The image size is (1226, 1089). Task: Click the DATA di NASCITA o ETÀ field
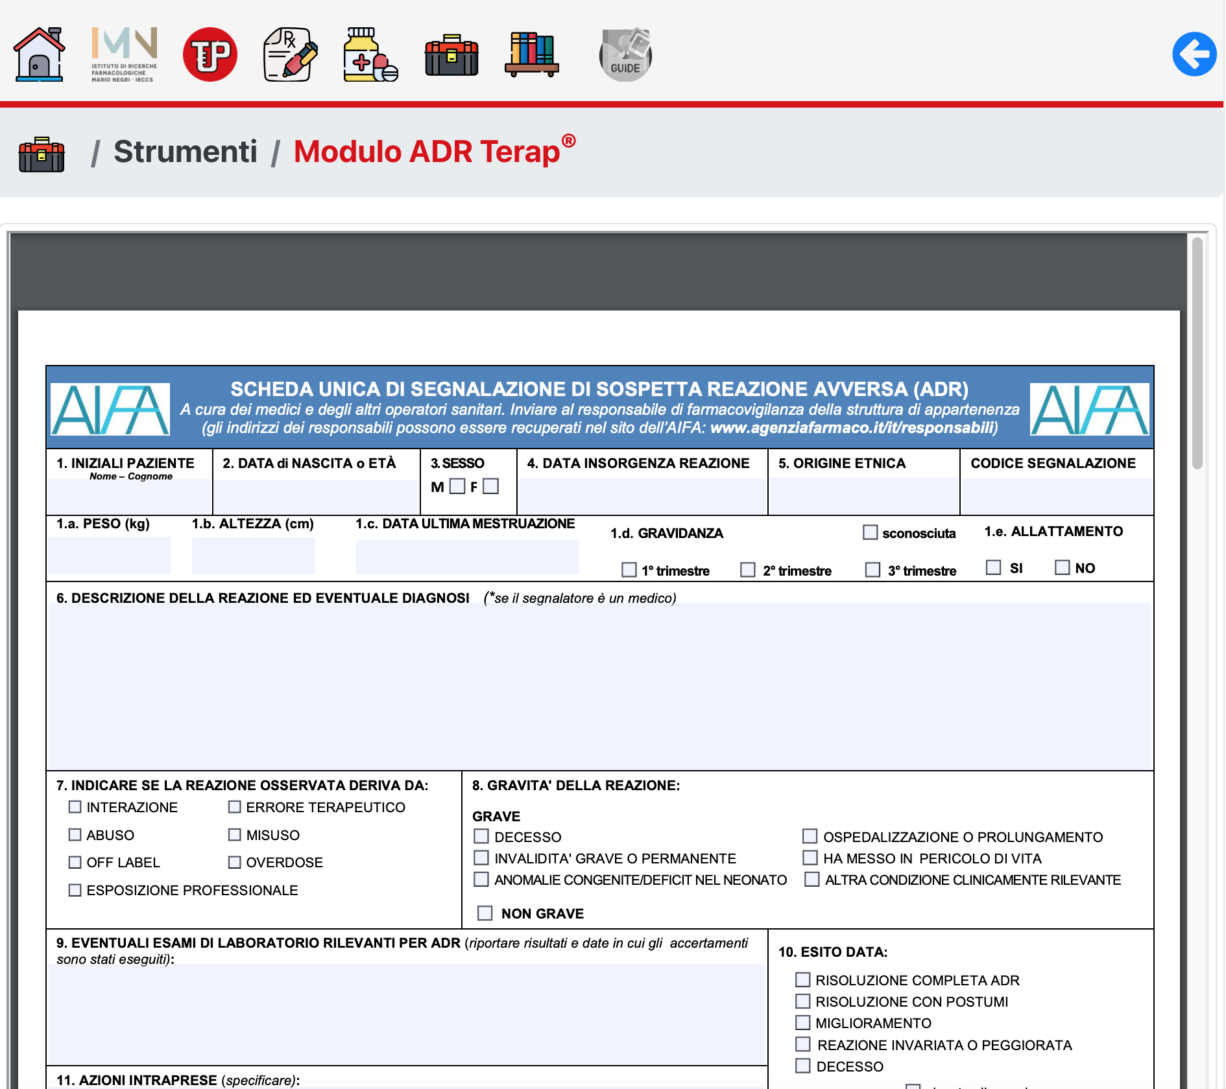[317, 497]
